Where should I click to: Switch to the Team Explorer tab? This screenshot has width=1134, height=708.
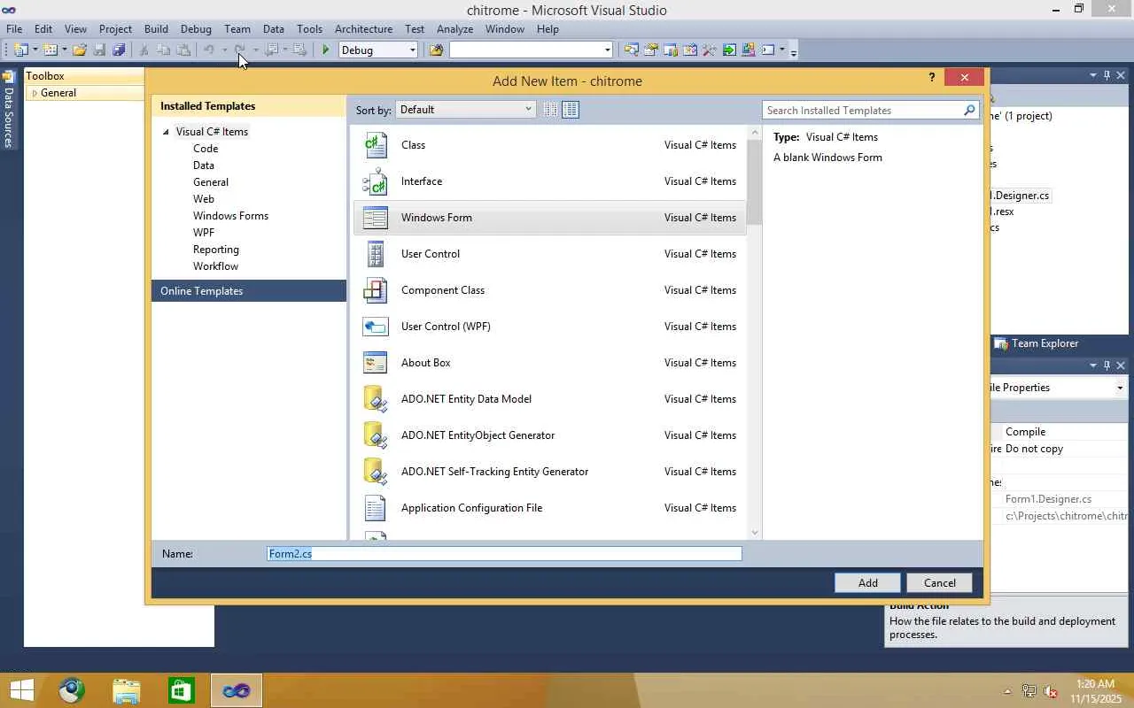[x=1036, y=343]
